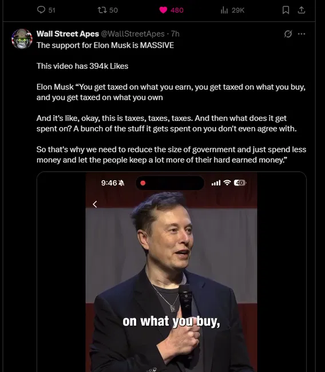Repost using the retweet arrows icon
Viewport: 325px width, 372px height.
102,10
